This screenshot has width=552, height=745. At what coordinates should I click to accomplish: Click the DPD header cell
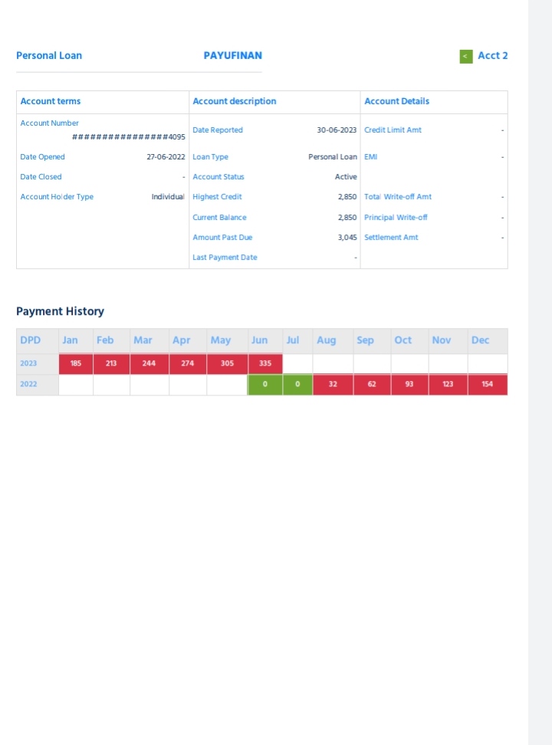click(30, 340)
